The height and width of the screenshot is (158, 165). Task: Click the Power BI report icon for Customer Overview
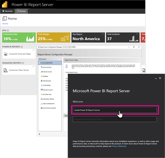[6, 54]
